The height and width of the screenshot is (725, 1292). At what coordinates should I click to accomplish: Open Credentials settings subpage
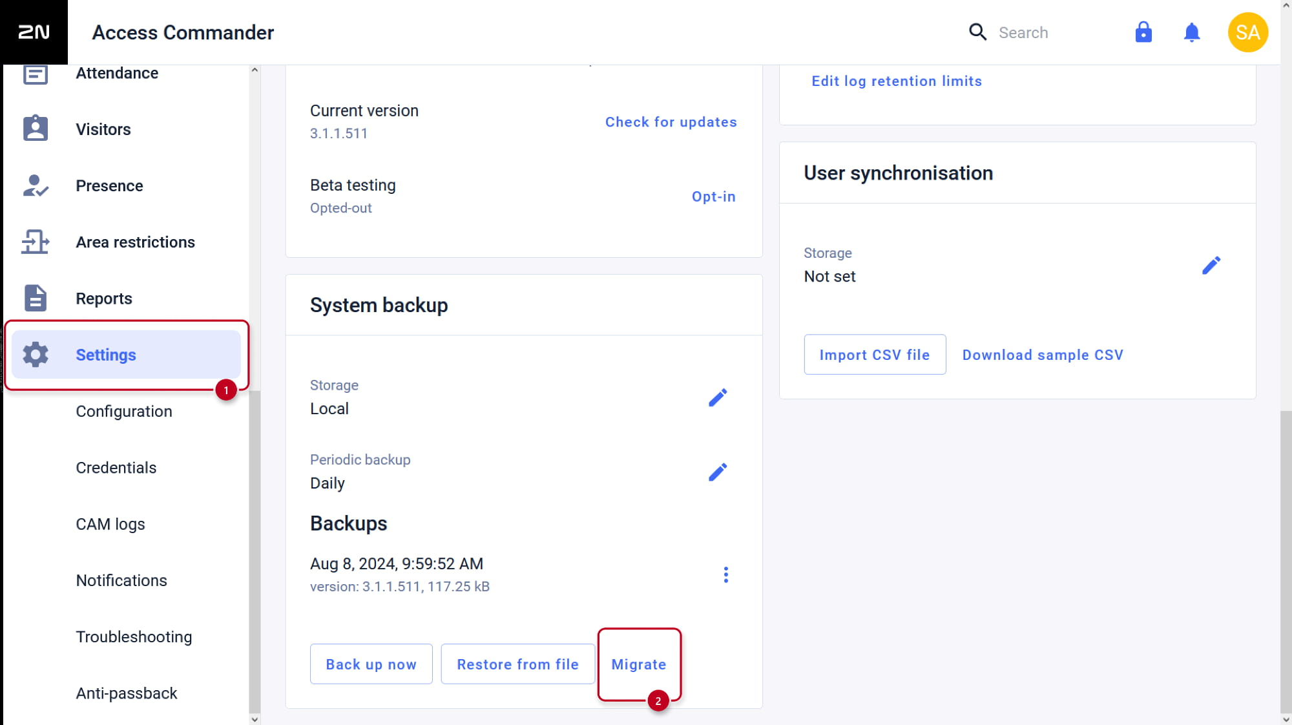[x=116, y=467]
